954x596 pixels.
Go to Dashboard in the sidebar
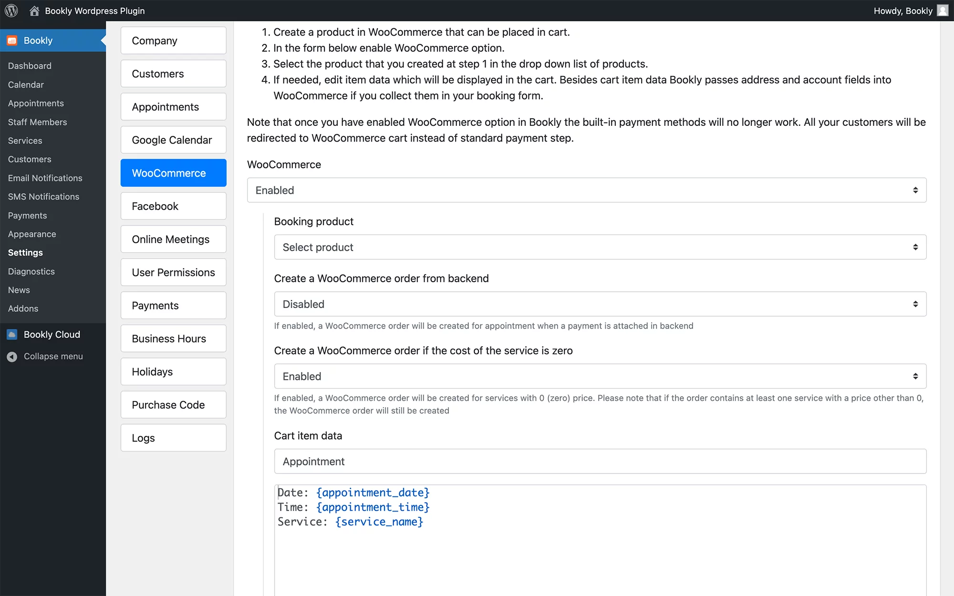point(30,66)
